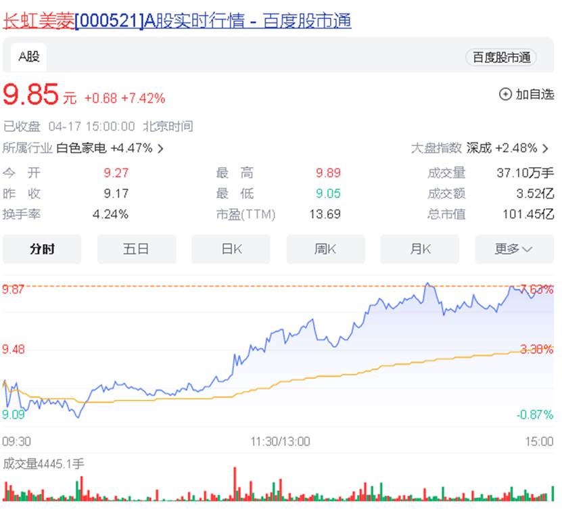Switch to the 月K chart tab
562x512 pixels.
420,249
